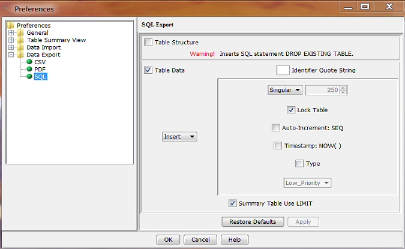Image resolution: width=405 pixels, height=249 pixels.
Task: Click the Data Import folder icon
Action: tap(20, 47)
